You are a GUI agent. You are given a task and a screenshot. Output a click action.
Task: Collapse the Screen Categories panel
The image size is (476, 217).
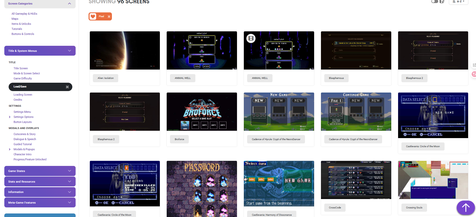(70, 4)
